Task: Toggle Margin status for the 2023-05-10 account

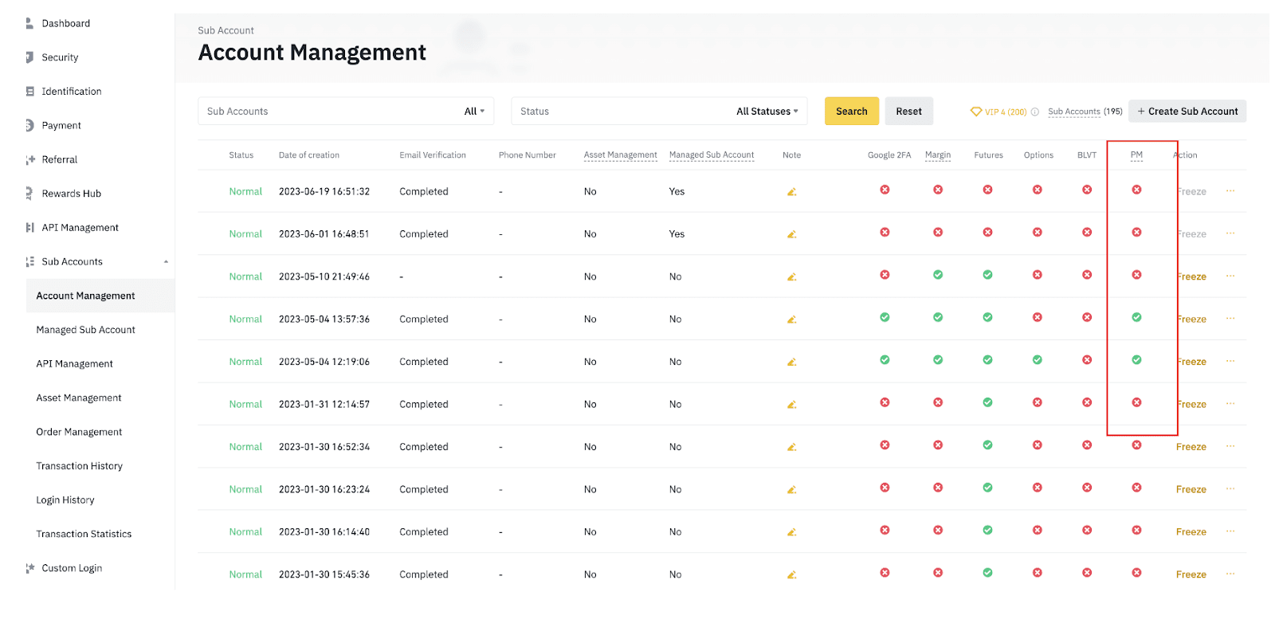Action: [x=938, y=275]
